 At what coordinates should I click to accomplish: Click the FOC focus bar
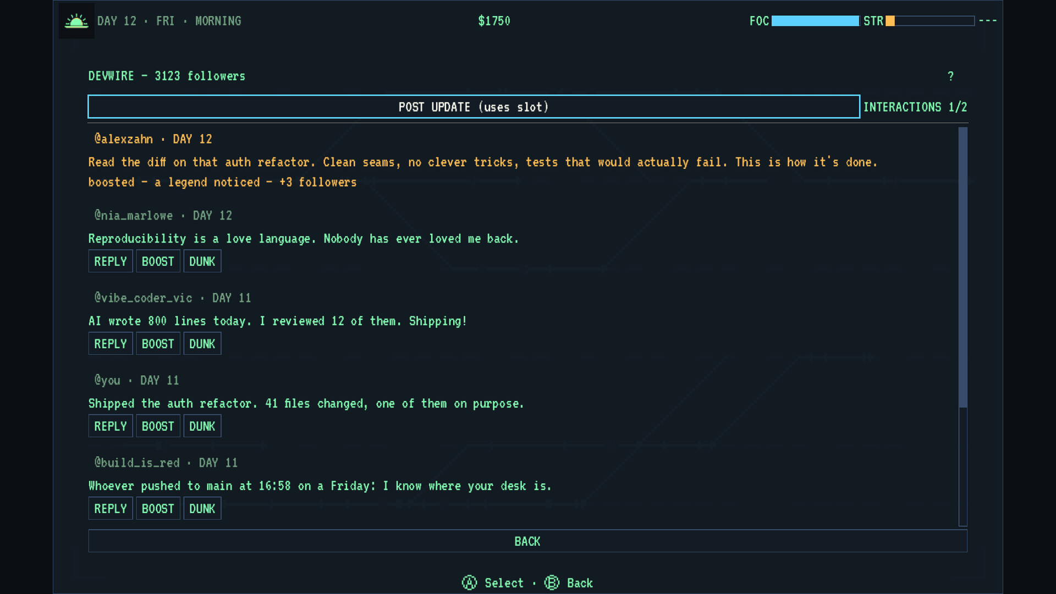pos(815,21)
